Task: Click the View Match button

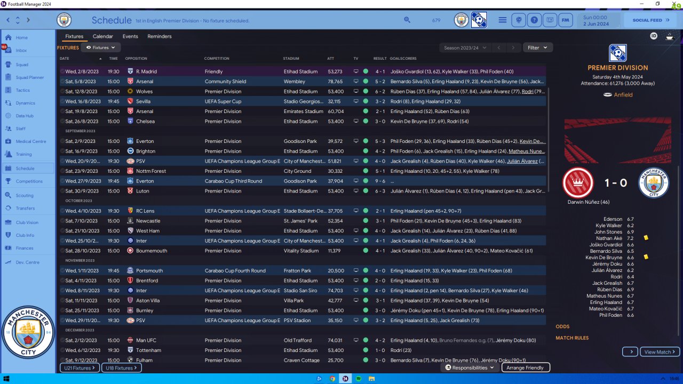Action: [660, 352]
